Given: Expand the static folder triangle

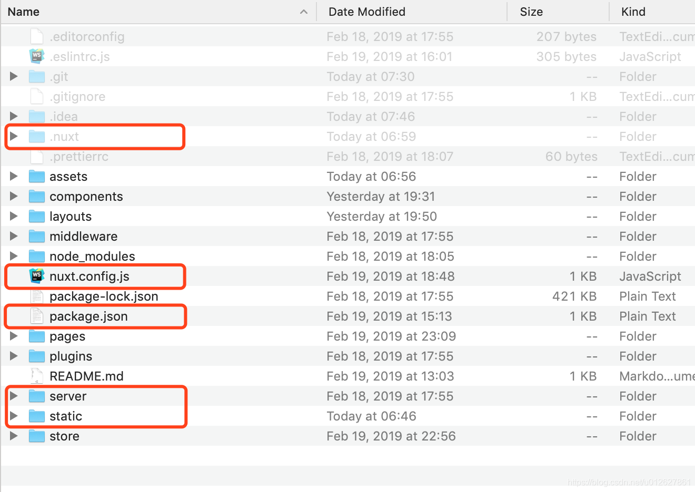Looking at the screenshot, I should (14, 416).
